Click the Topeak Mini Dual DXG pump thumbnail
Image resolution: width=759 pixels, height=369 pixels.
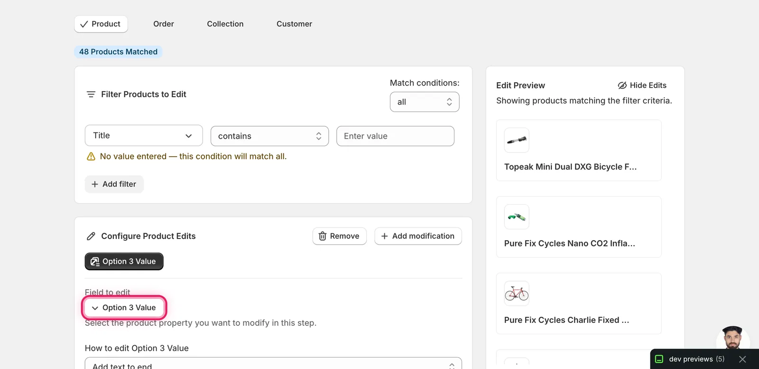pos(517,140)
